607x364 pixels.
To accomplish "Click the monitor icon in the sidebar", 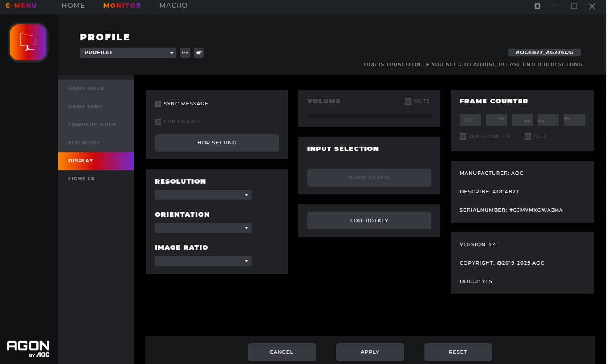I will (28, 42).
